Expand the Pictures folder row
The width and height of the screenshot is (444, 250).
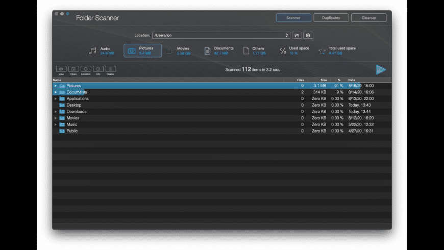56,86
